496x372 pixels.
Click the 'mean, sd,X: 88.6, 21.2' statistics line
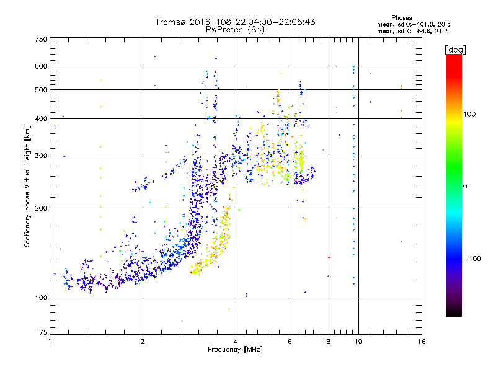tap(412, 31)
